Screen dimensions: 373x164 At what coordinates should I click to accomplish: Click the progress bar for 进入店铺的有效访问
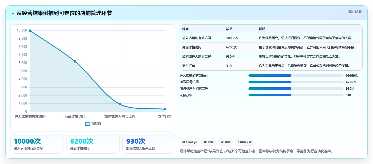[x=296, y=76]
